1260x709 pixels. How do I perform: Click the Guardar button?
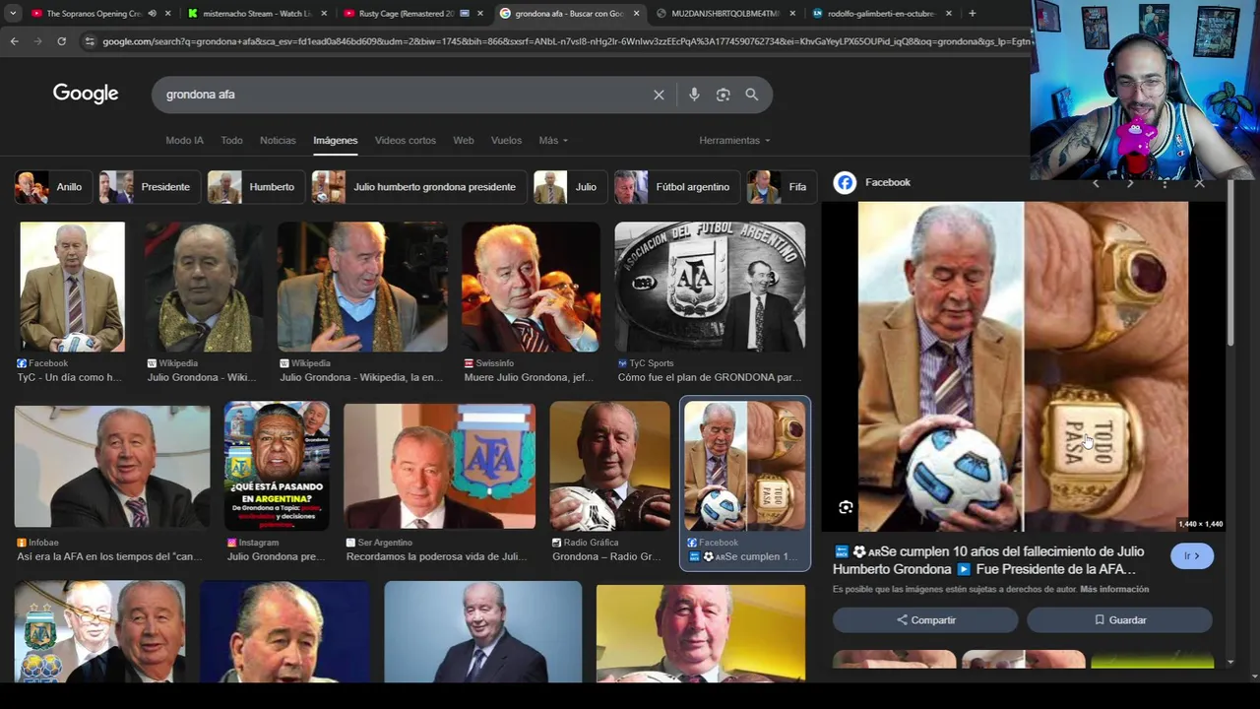[x=1119, y=620]
